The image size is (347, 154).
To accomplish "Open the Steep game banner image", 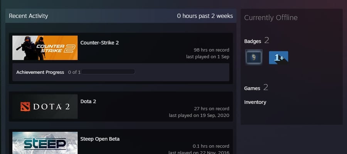I will (45, 143).
